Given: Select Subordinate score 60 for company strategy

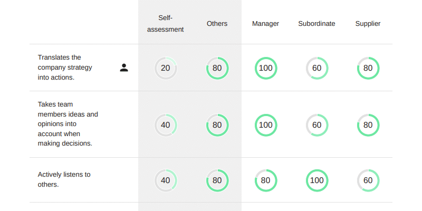Looking at the screenshot, I should coord(317,68).
